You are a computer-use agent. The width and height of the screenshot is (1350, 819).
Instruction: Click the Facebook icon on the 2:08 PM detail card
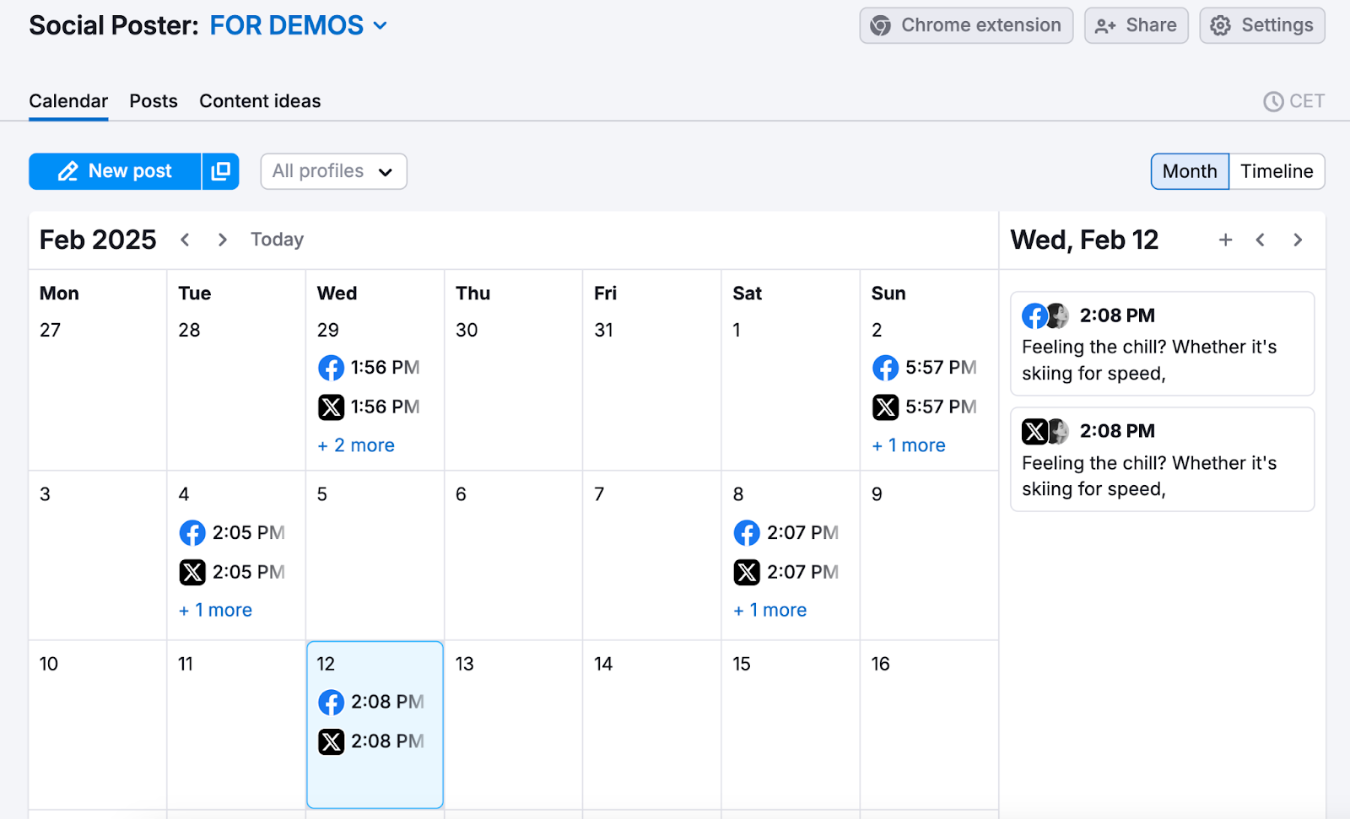click(x=1034, y=315)
